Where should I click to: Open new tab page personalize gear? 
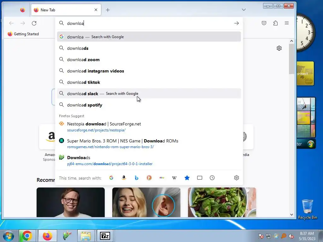(x=279, y=48)
